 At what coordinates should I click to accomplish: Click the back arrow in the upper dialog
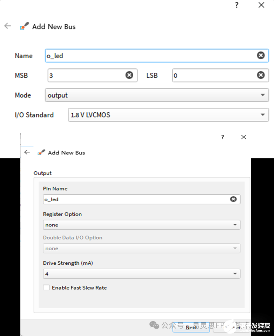tap(8, 26)
